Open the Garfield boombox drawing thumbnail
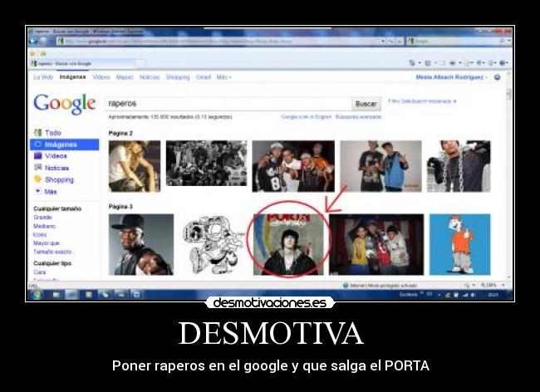540x392 pixels. coord(213,245)
